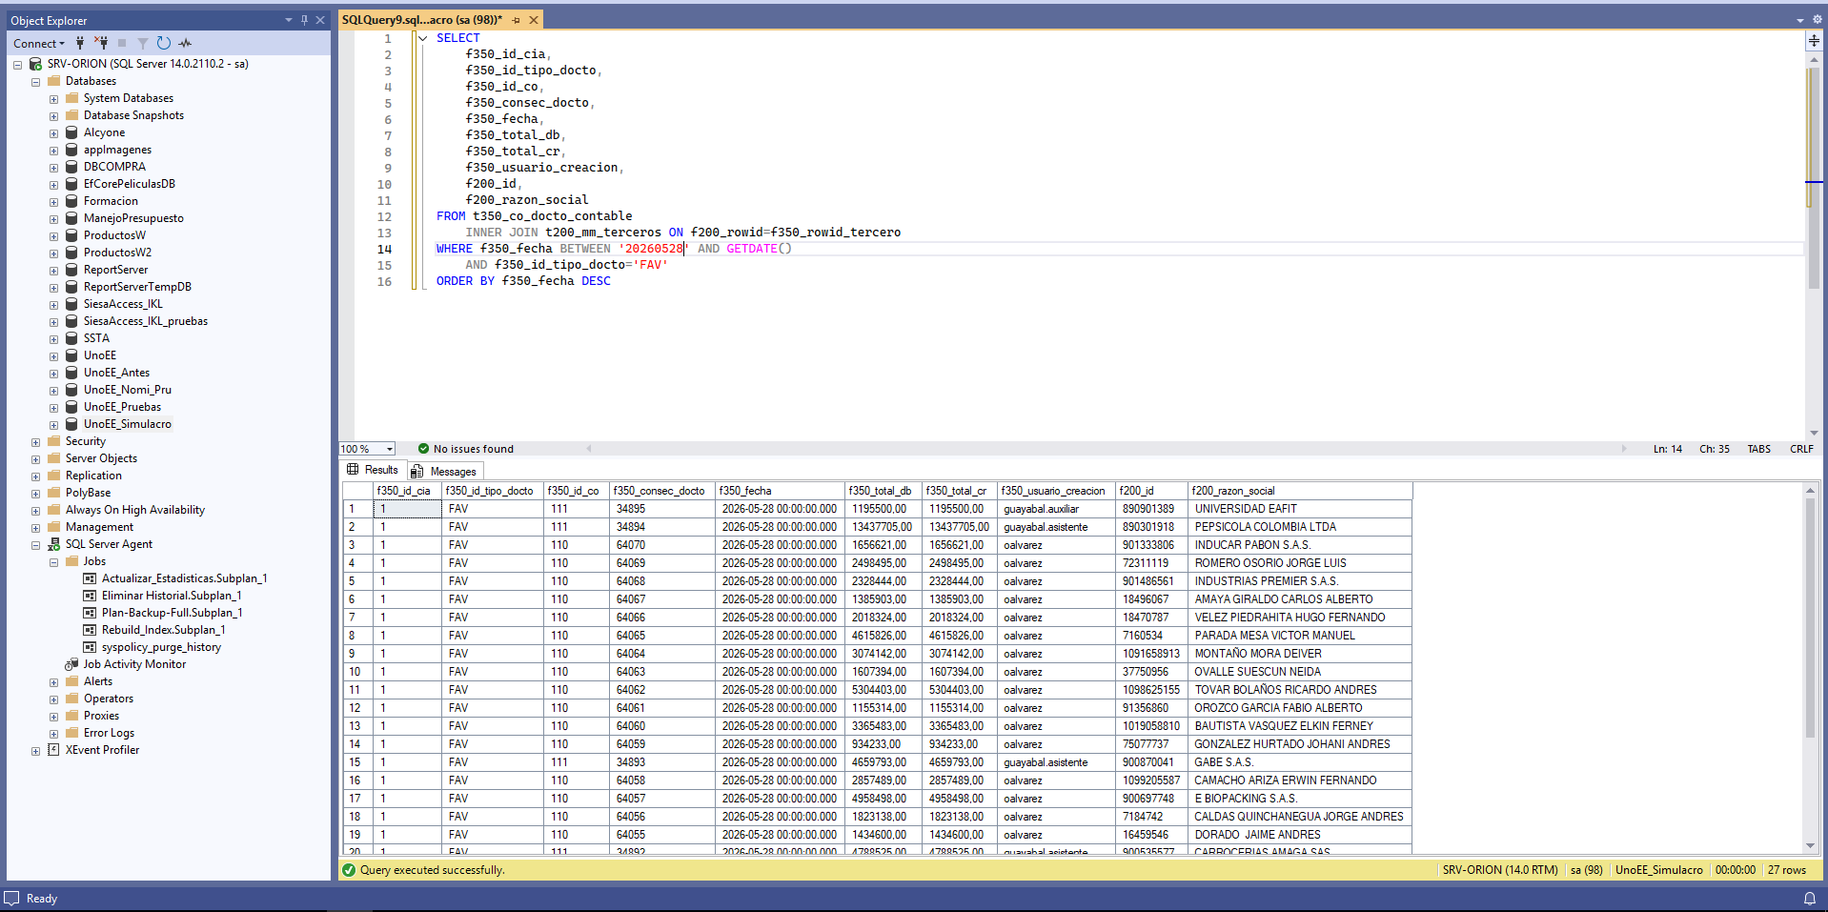Click the query executed successfully check icon
Image resolution: width=1828 pixels, height=912 pixels.
click(x=349, y=870)
